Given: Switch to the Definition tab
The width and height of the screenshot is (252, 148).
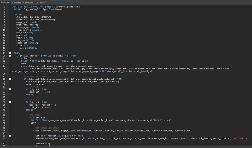Looking at the screenshot, I should tap(6, 2).
